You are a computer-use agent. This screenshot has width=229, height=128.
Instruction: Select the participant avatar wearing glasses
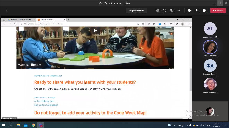210,84
